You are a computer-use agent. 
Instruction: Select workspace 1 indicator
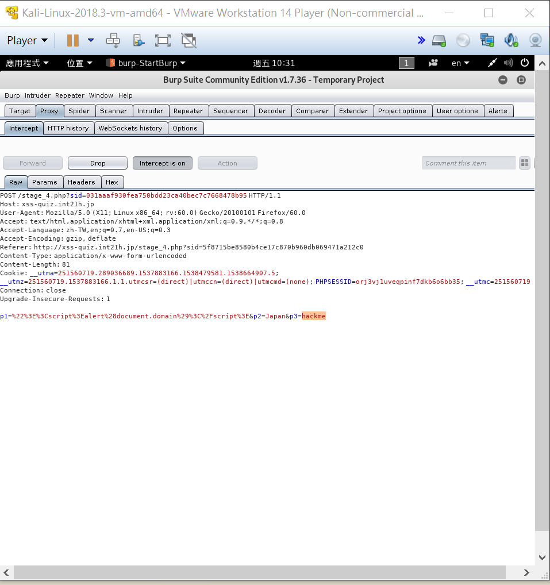406,63
